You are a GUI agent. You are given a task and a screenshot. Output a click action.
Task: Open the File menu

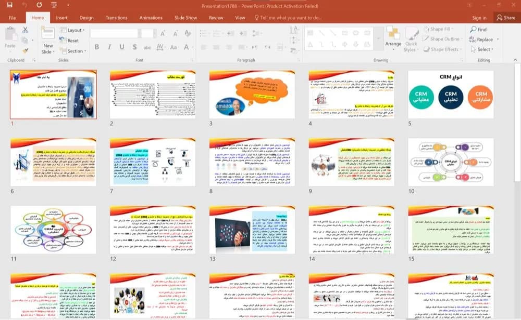tap(13, 18)
